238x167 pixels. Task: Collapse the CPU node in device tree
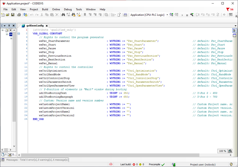tap(7, 34)
